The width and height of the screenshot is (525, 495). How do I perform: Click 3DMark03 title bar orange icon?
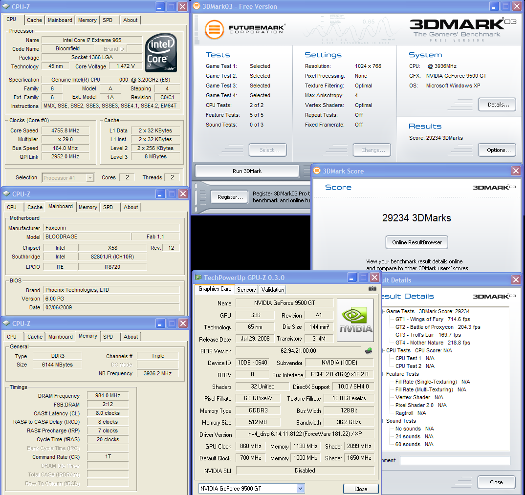(197, 6)
